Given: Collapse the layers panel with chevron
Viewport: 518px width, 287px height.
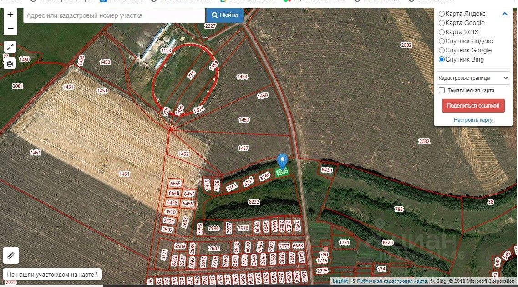Looking at the screenshot, I should pyautogui.click(x=504, y=14).
